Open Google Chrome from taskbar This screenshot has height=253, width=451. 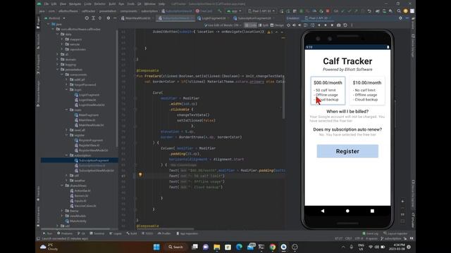(x=273, y=247)
